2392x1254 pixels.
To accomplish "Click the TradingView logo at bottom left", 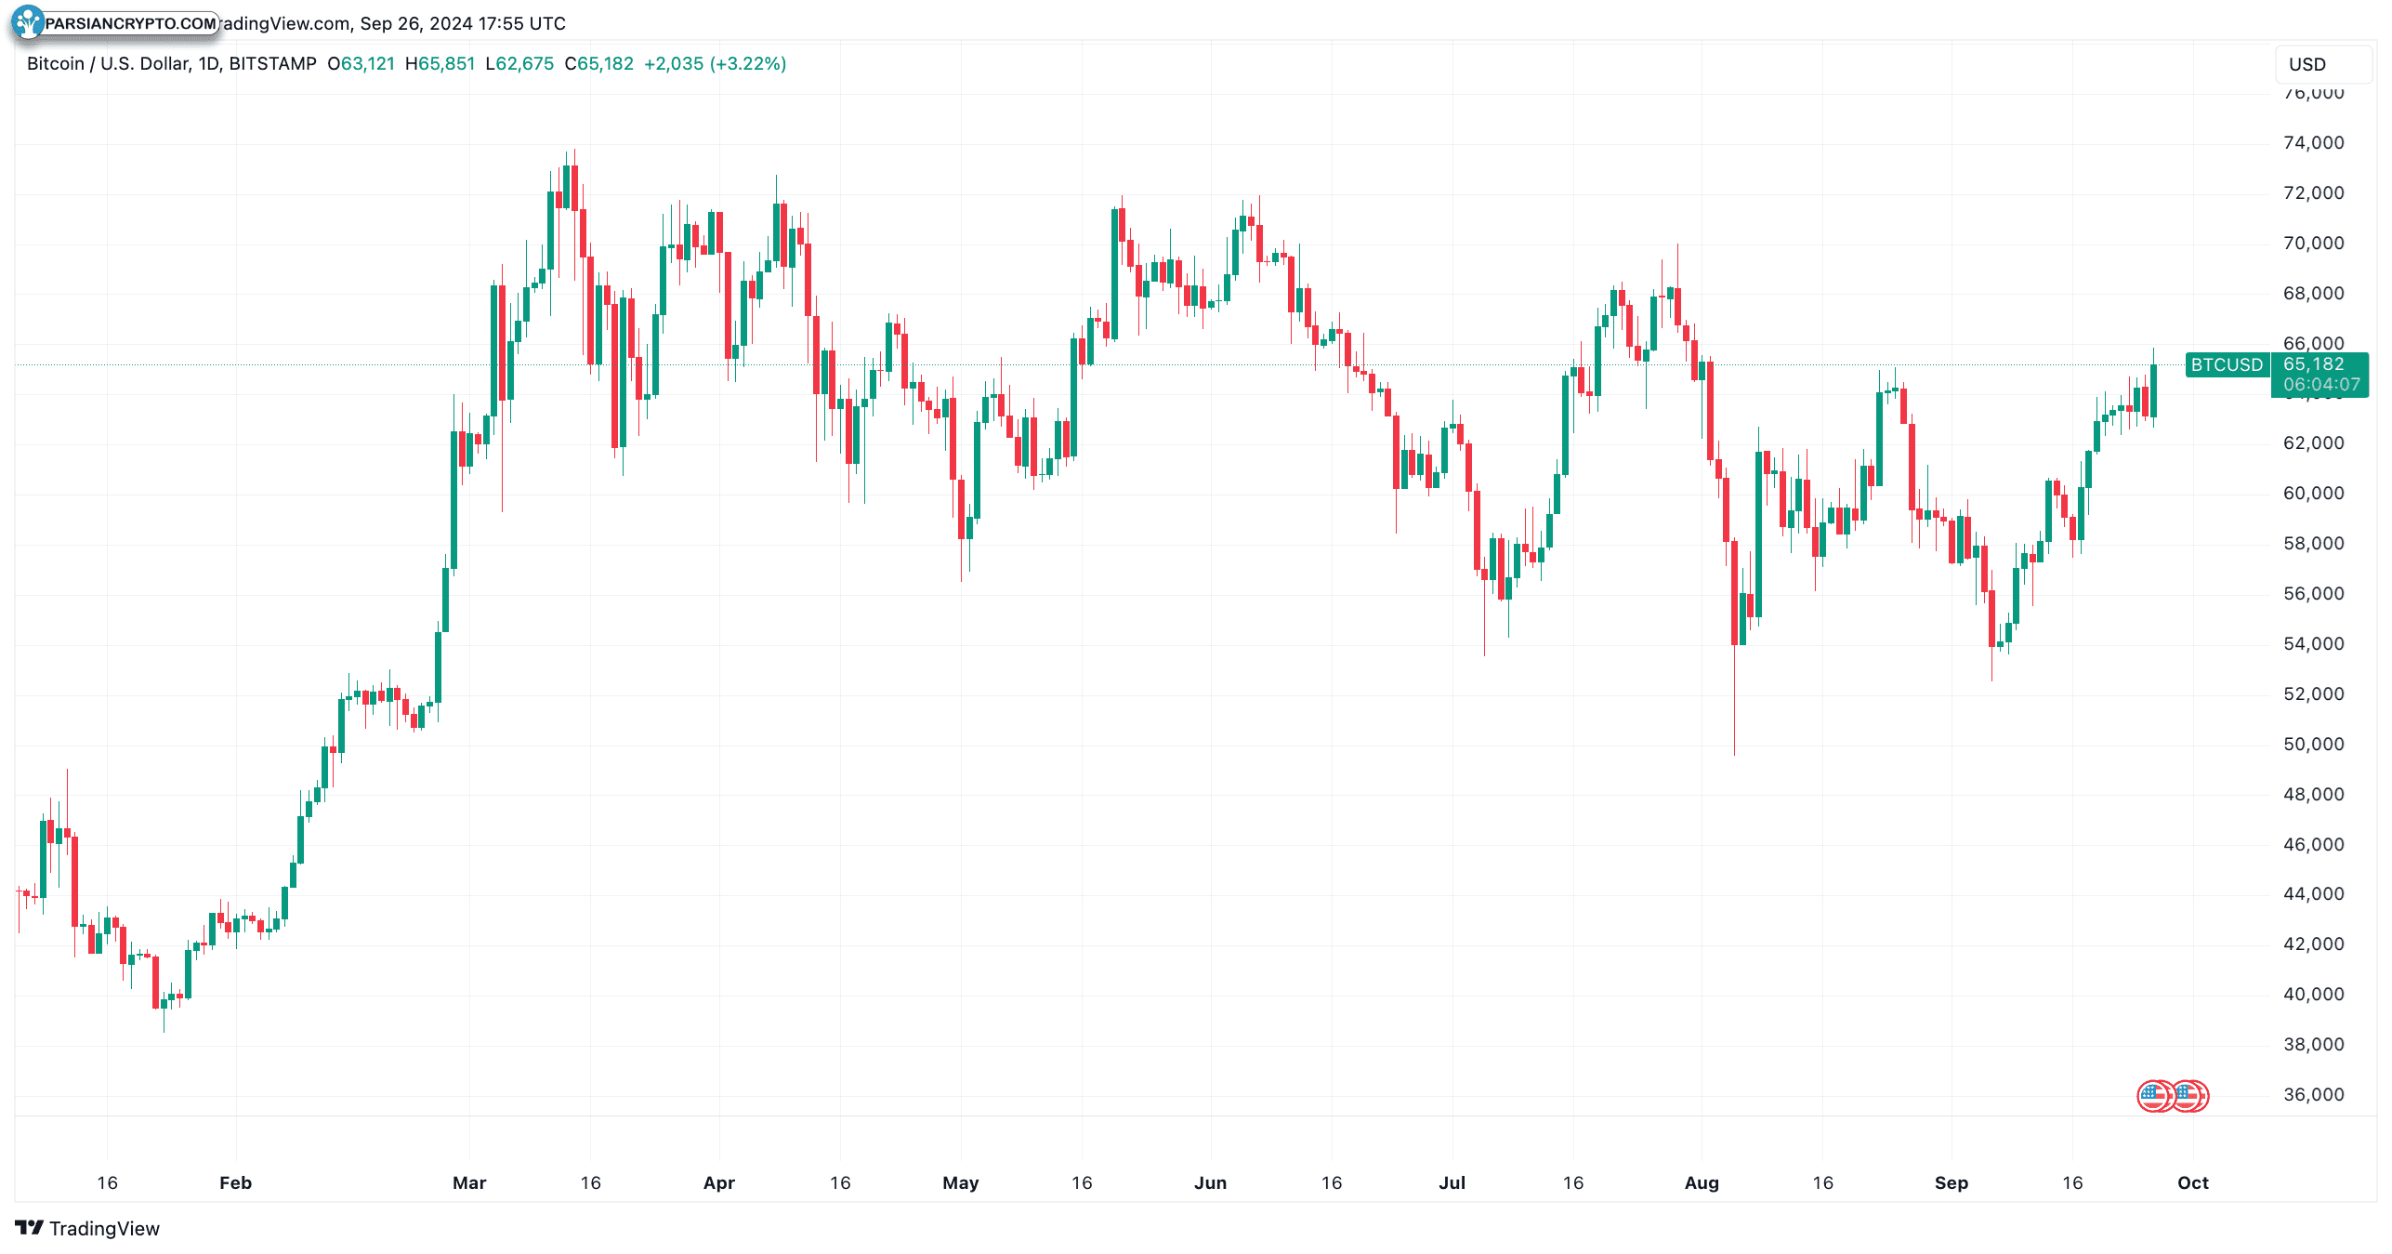I will (30, 1228).
